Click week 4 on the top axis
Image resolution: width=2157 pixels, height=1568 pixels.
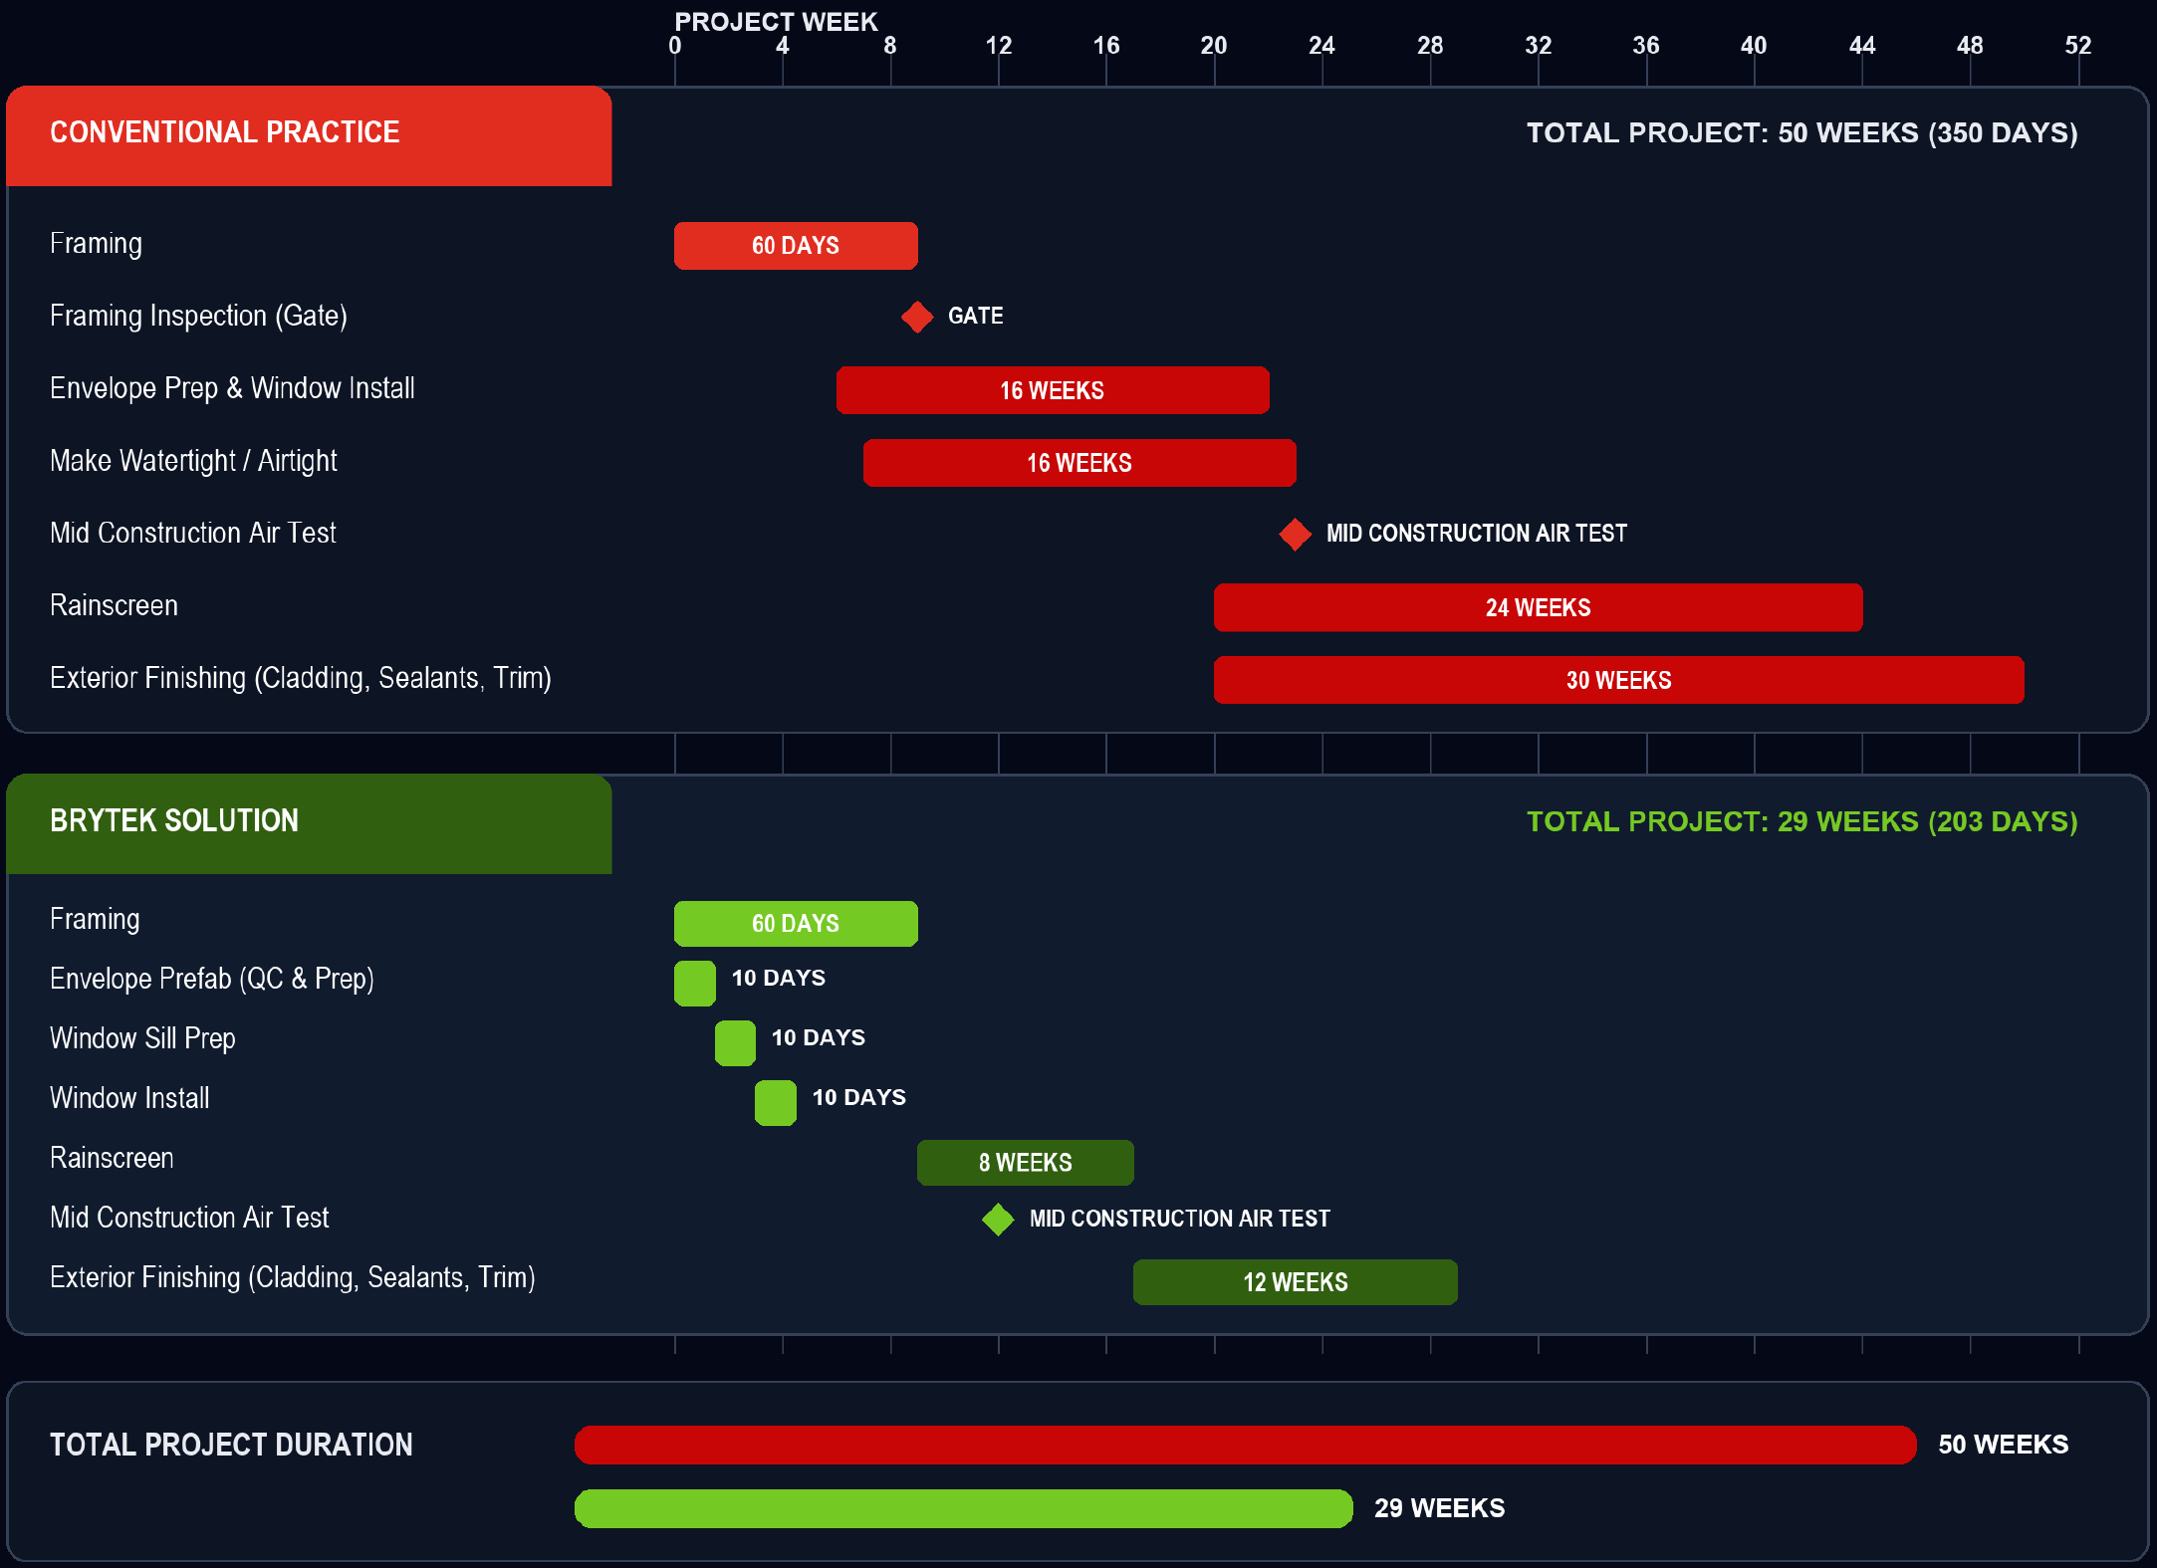(x=783, y=46)
